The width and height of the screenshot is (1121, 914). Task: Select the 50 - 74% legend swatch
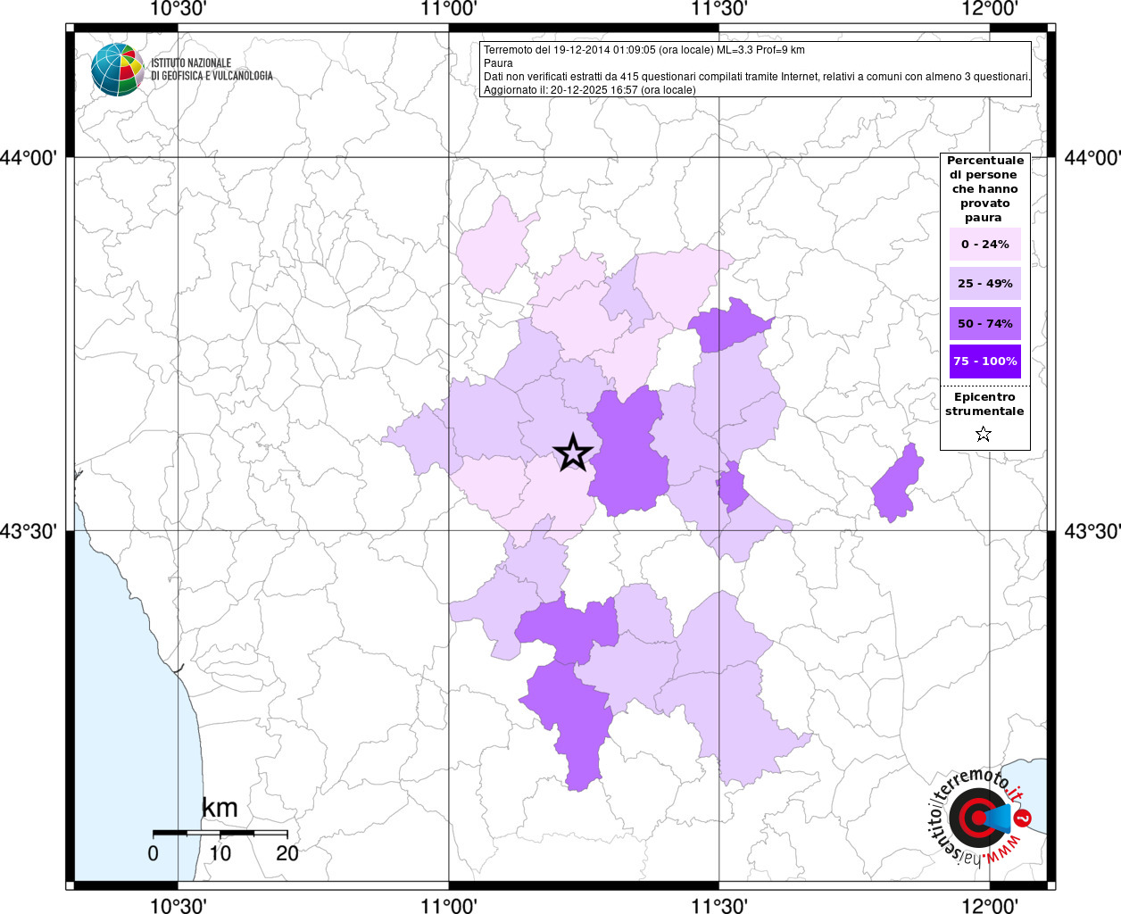click(985, 323)
